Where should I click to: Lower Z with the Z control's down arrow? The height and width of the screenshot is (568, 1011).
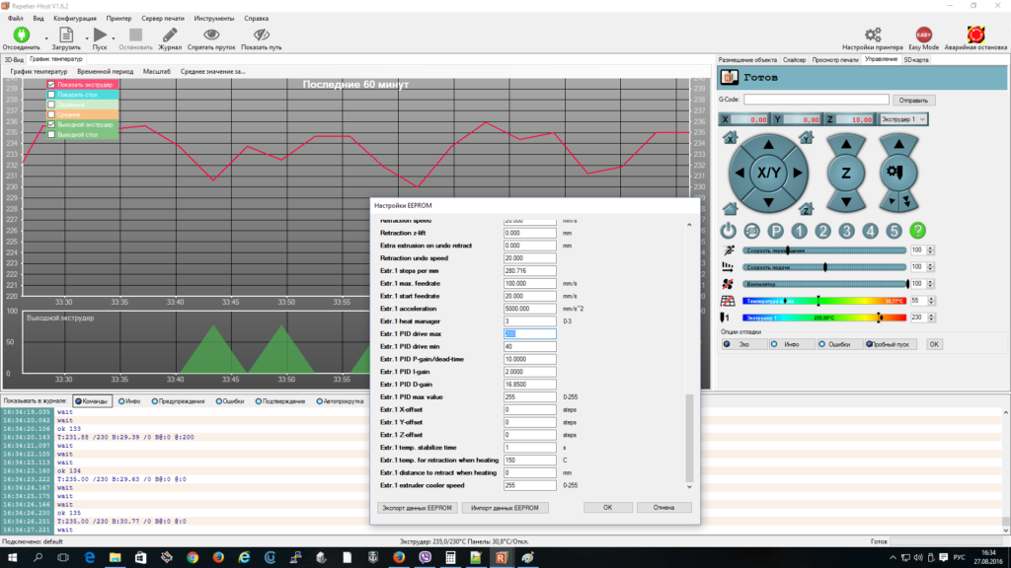tap(846, 201)
